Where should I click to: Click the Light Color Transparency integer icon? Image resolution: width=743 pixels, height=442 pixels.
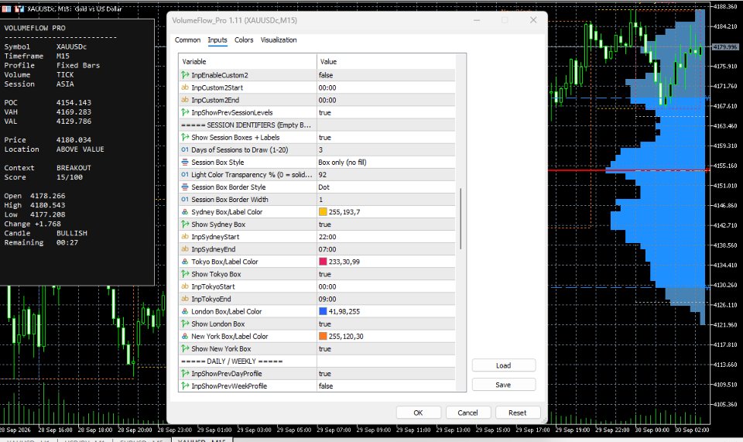tap(185, 174)
